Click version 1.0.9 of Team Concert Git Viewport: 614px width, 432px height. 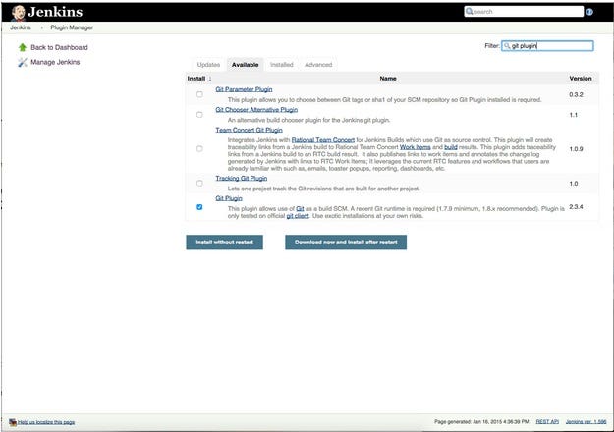(576, 149)
